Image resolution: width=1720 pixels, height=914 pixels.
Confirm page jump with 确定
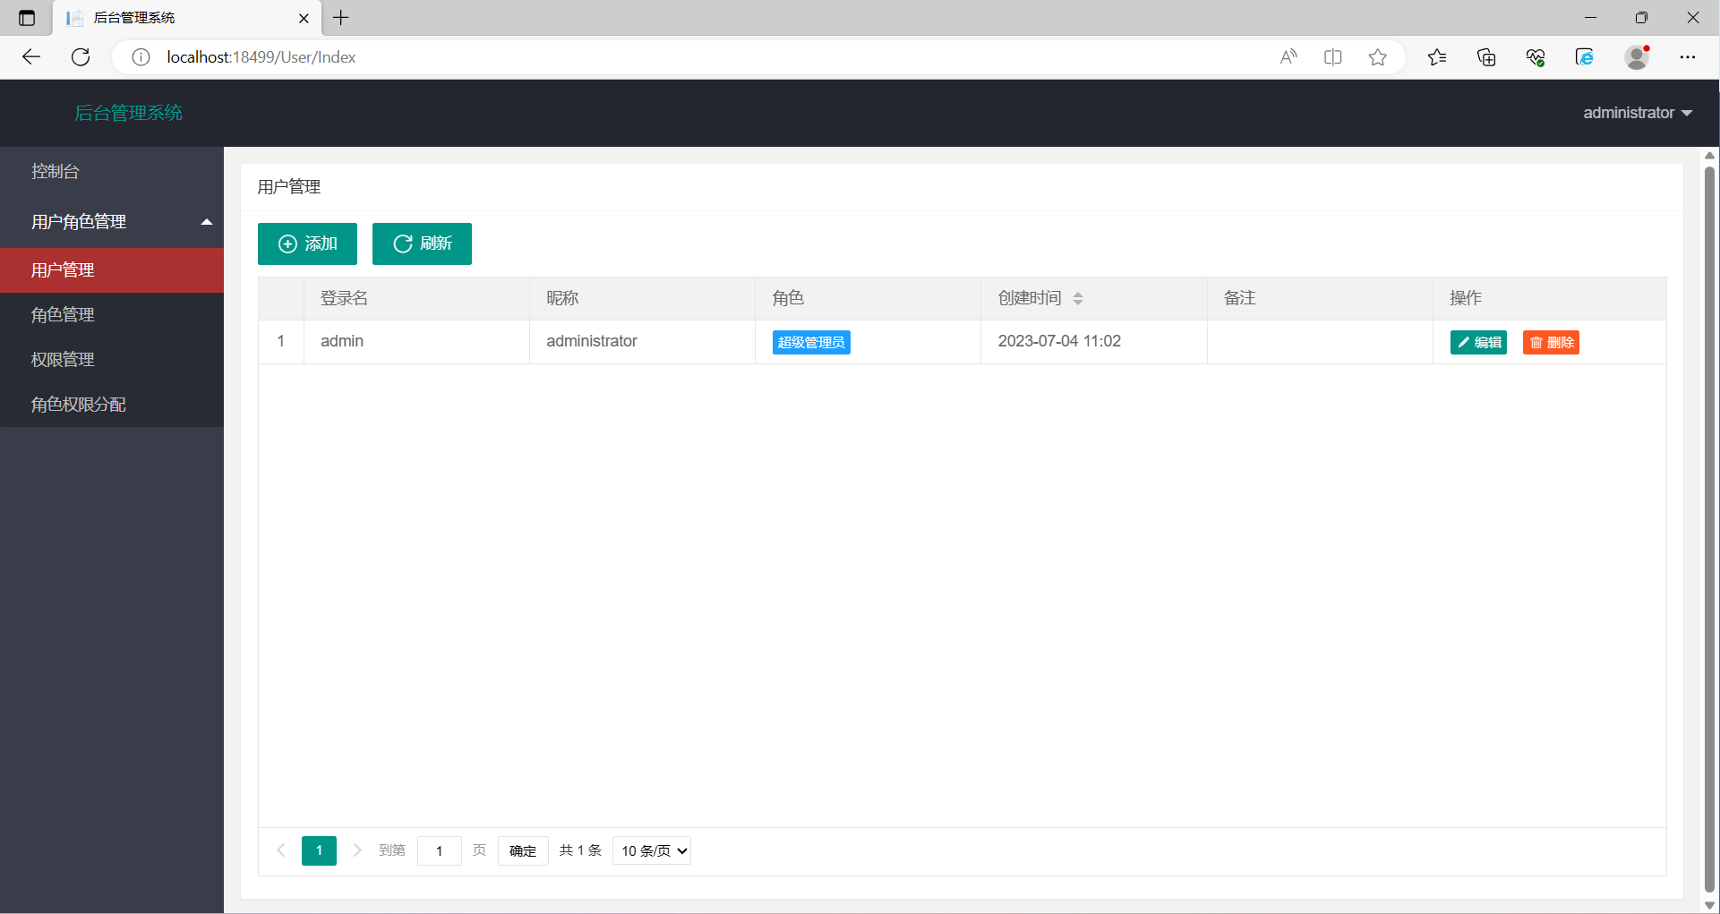click(x=523, y=850)
